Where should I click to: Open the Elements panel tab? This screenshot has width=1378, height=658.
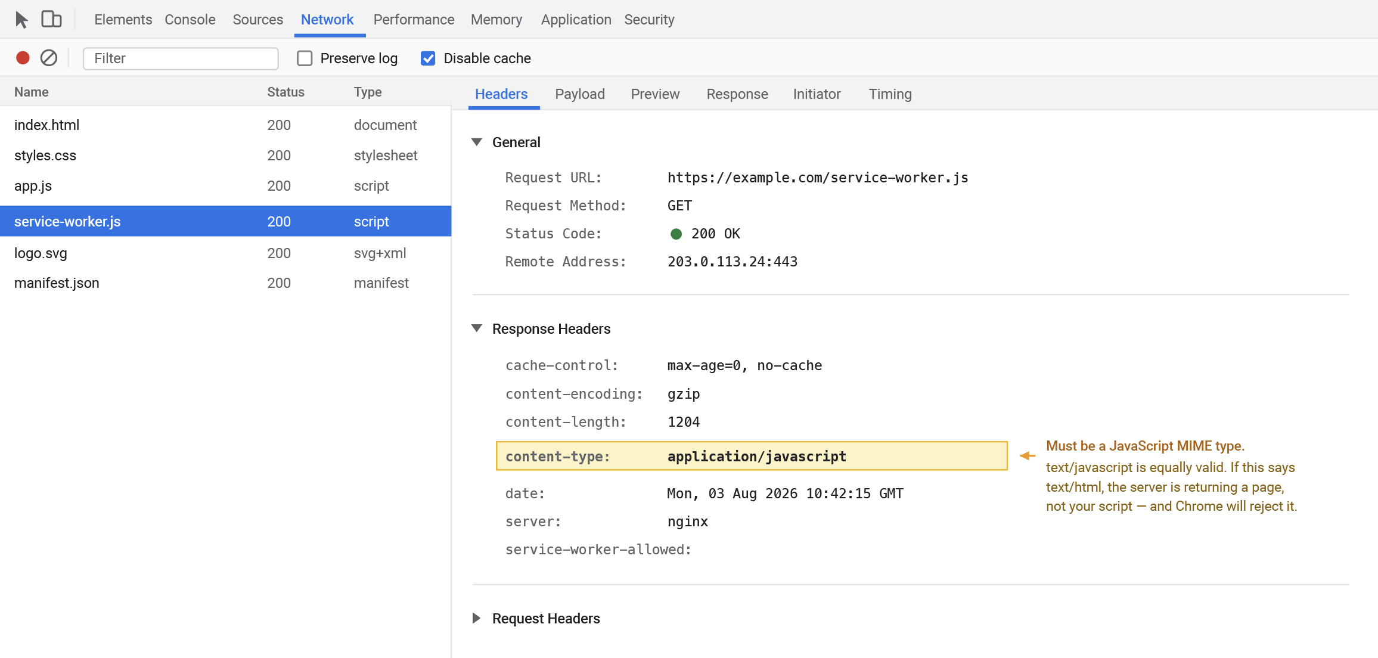click(x=123, y=20)
